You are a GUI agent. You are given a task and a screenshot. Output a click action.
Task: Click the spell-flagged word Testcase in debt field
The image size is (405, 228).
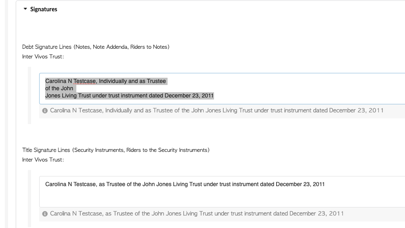coord(84,81)
